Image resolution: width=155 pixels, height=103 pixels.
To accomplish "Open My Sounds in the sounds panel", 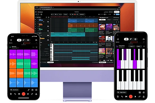I will (x=116, y=17).
